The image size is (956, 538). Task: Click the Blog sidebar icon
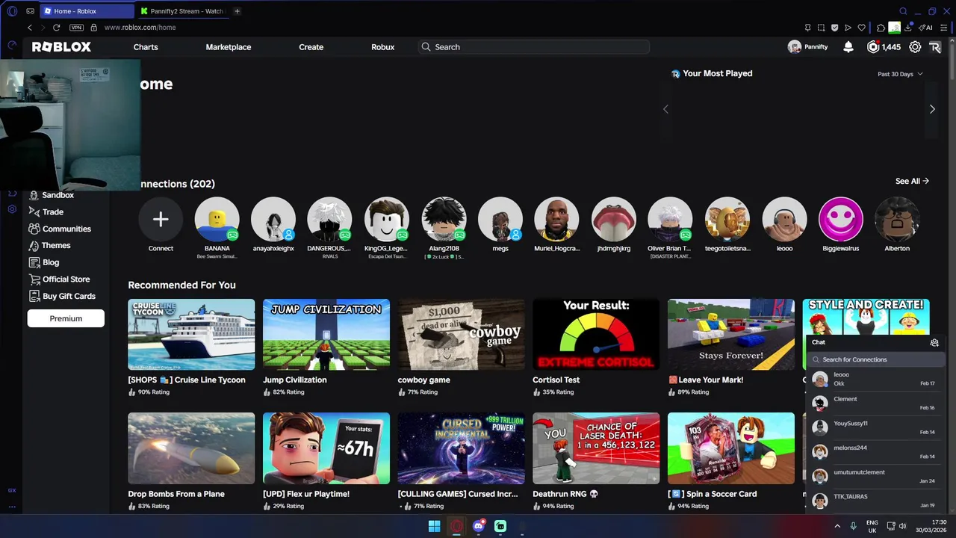tap(34, 262)
